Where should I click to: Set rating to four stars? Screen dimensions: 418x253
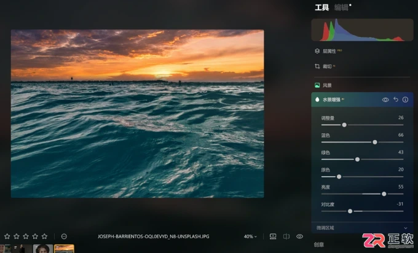click(35, 236)
